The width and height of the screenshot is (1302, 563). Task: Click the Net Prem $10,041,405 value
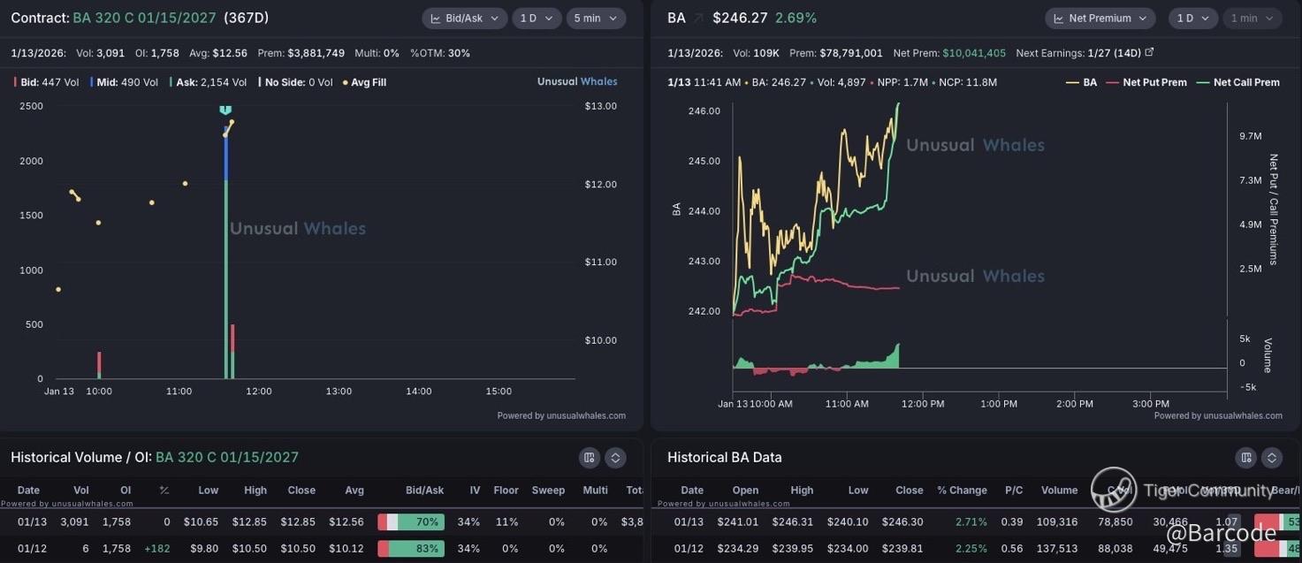pos(974,53)
